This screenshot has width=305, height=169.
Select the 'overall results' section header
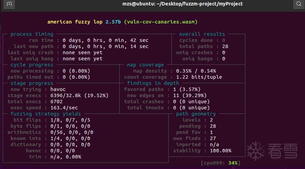tap(202, 34)
